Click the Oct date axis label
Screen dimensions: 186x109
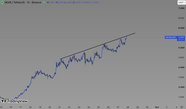pyautogui.click(x=157, y=107)
